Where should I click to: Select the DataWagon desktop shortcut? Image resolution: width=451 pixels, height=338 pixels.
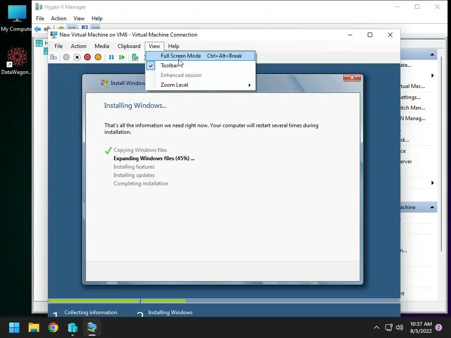click(x=16, y=61)
